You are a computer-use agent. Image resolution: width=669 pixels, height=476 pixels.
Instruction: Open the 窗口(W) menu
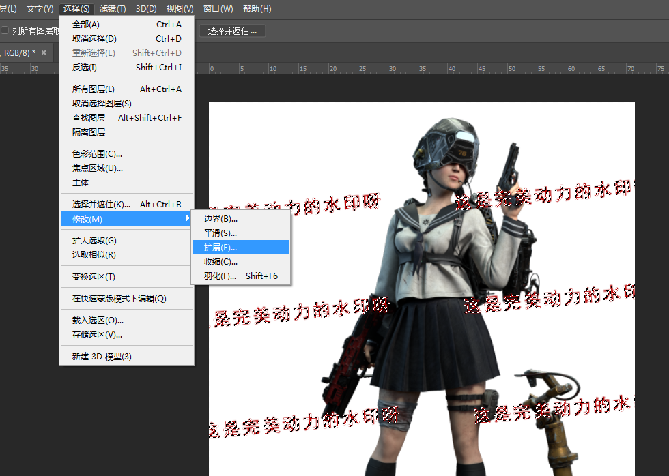[x=218, y=9]
